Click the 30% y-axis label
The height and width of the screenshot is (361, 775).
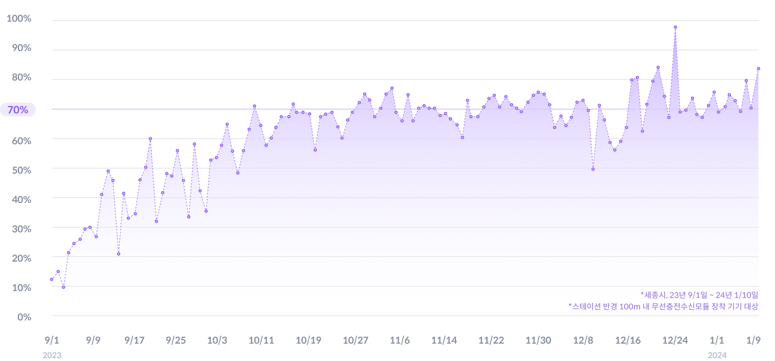coord(22,229)
